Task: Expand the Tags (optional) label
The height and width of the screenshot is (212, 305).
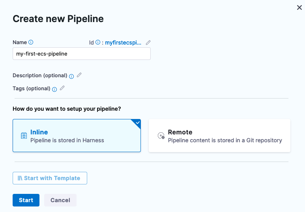Action: click(31, 89)
